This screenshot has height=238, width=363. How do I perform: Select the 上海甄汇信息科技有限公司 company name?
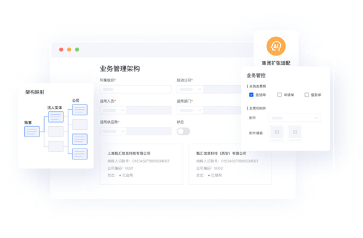click(x=129, y=153)
